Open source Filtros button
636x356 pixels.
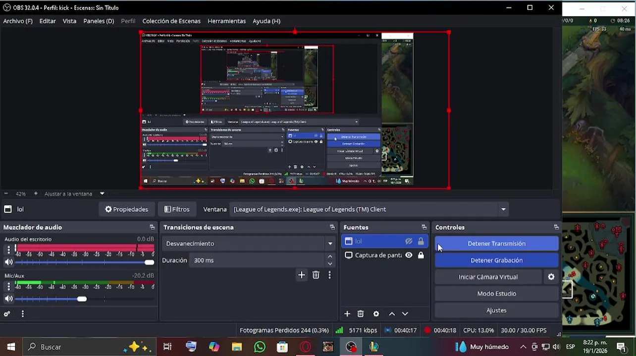[177, 209]
